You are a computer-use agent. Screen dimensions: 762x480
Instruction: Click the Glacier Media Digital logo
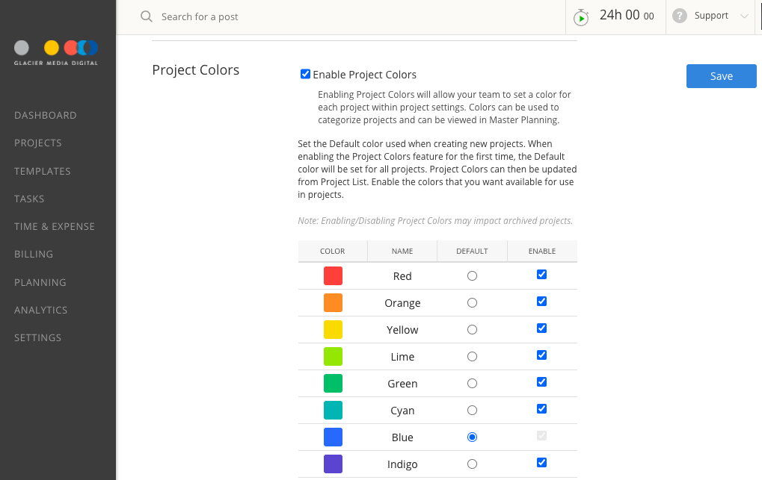[56, 52]
